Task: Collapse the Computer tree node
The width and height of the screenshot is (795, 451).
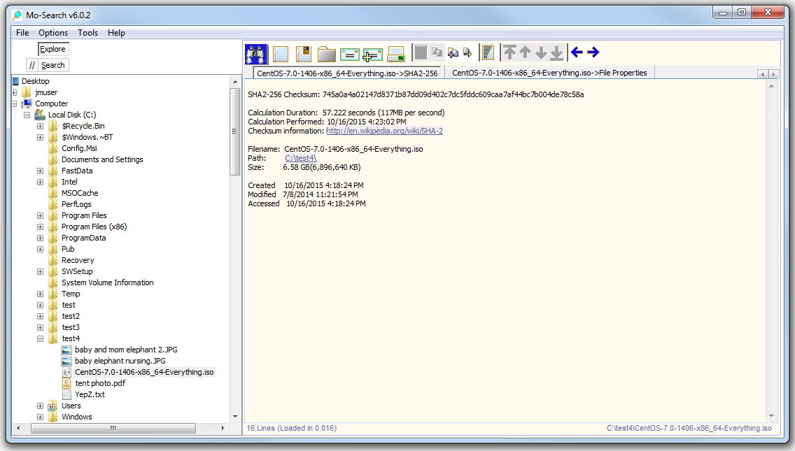Action: (x=15, y=104)
